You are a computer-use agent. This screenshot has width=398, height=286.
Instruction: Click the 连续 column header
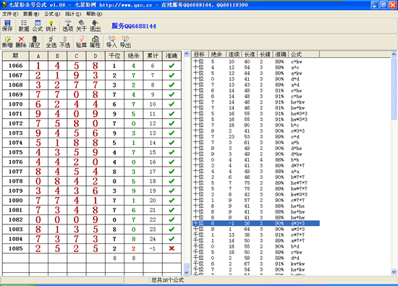click(x=234, y=54)
